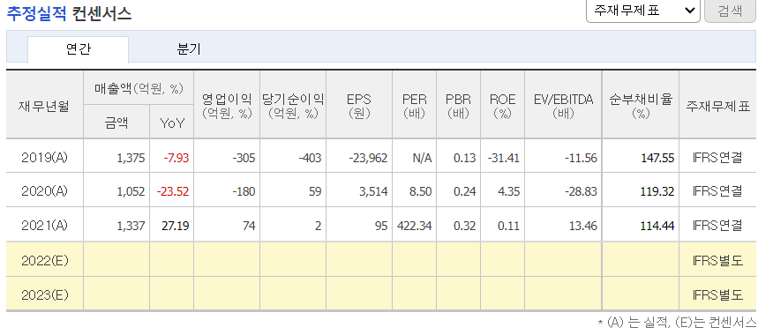The width and height of the screenshot is (758, 335).
Task: Click the ROE (%) column header
Action: coord(502,106)
